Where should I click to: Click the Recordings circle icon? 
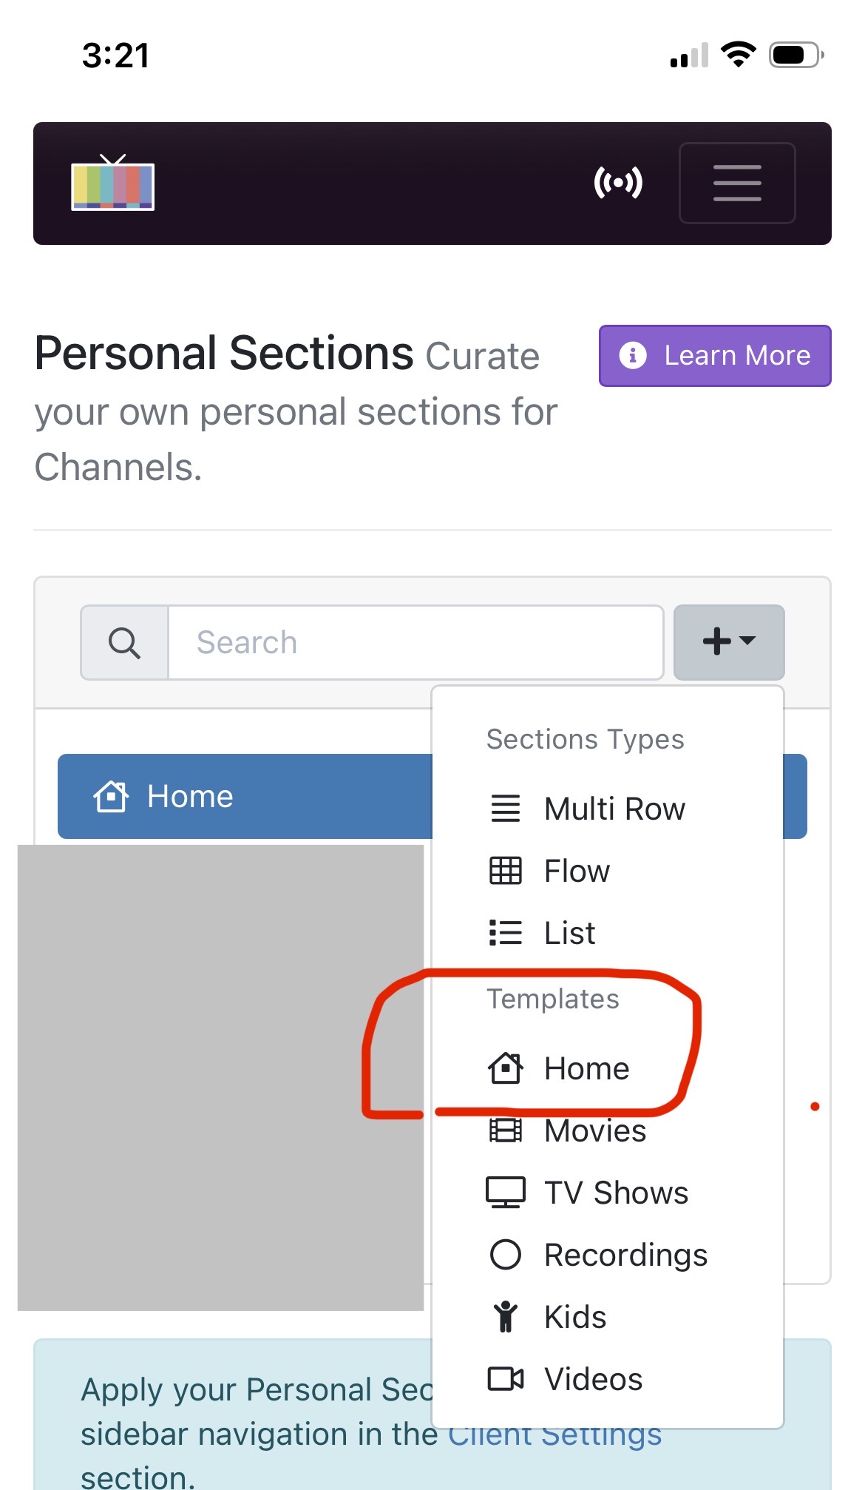tap(506, 1255)
